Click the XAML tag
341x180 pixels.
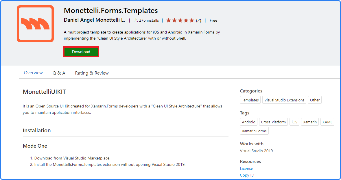pyautogui.click(x=327, y=122)
